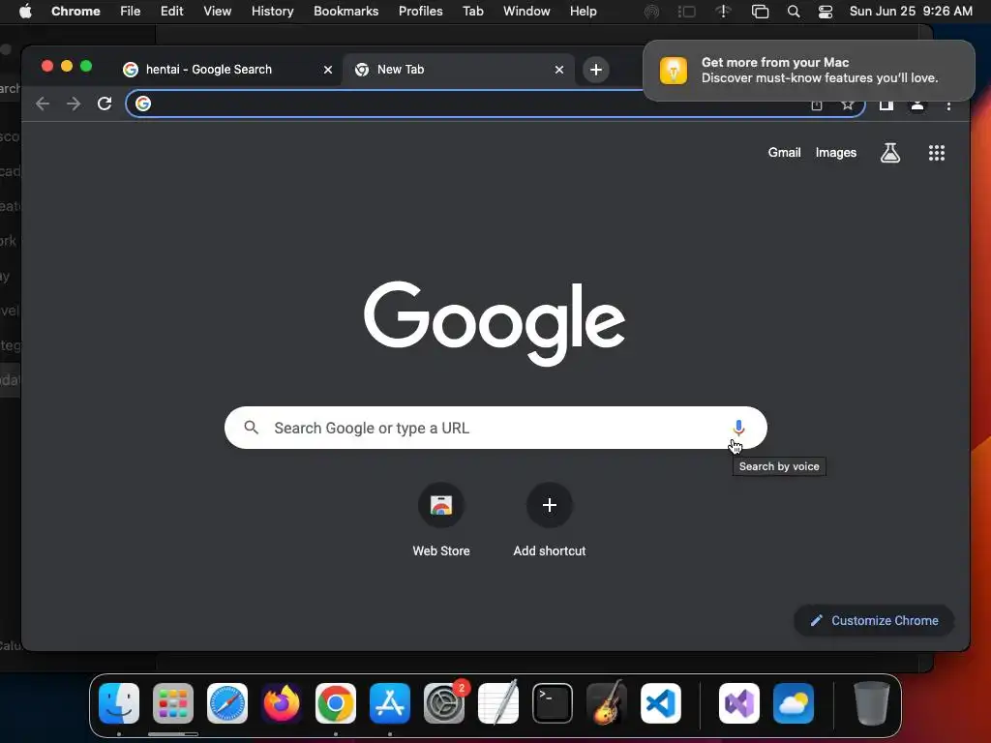The image size is (991, 743).
Task: Click the Google logo
Action: click(495, 323)
